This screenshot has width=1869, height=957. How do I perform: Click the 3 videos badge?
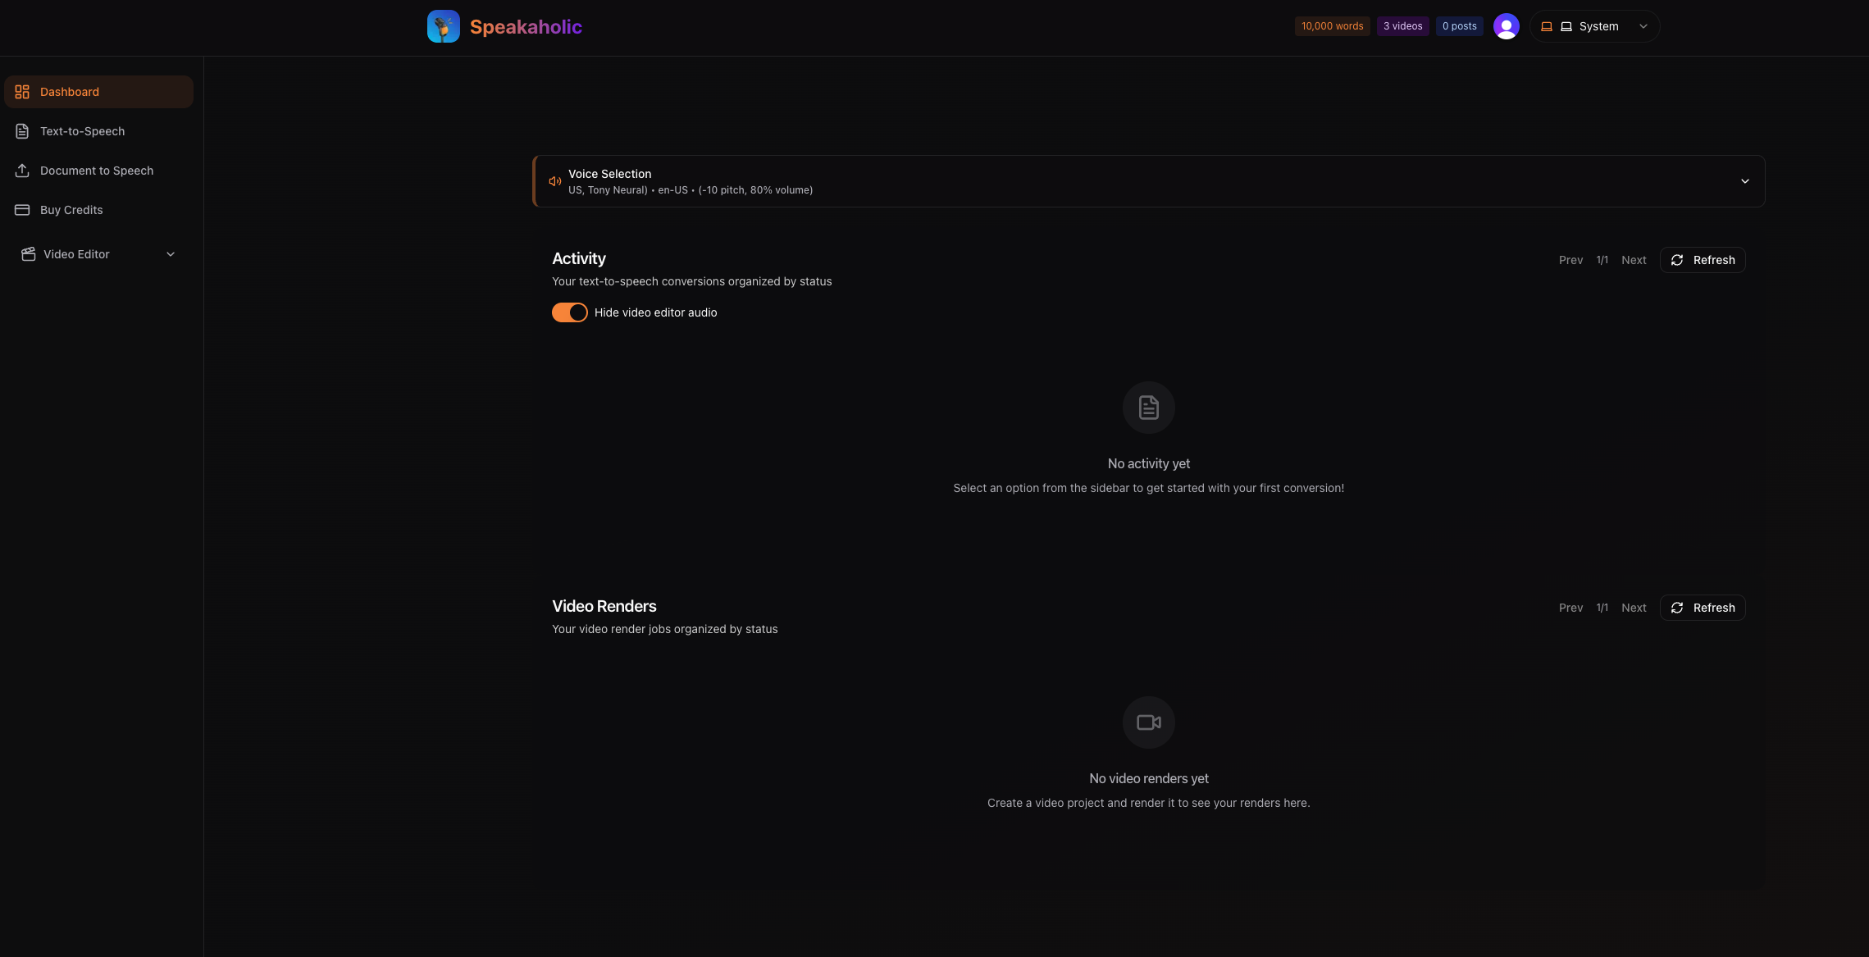tap(1402, 26)
